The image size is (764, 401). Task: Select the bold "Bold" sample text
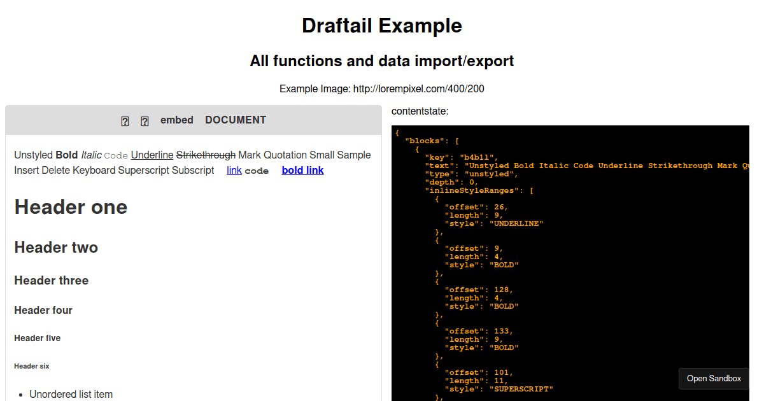pos(66,155)
